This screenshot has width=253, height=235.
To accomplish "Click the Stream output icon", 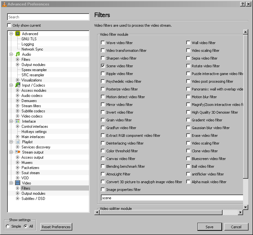I will (18, 152).
